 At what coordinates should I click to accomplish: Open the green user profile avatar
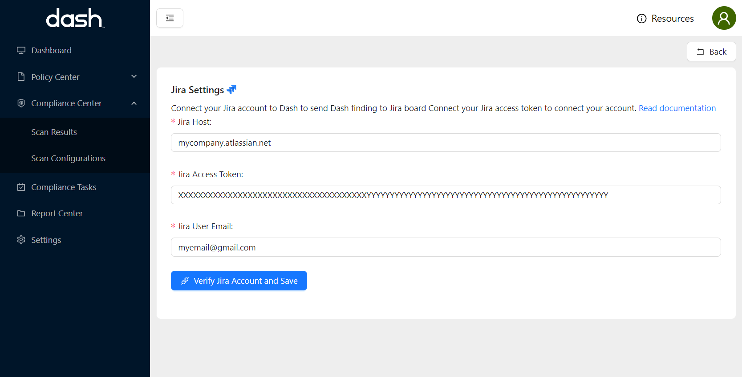724,18
